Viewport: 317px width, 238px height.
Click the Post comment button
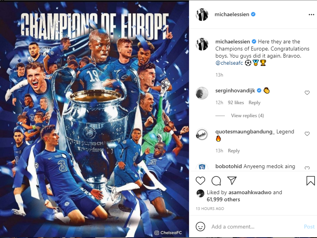tap(309, 227)
